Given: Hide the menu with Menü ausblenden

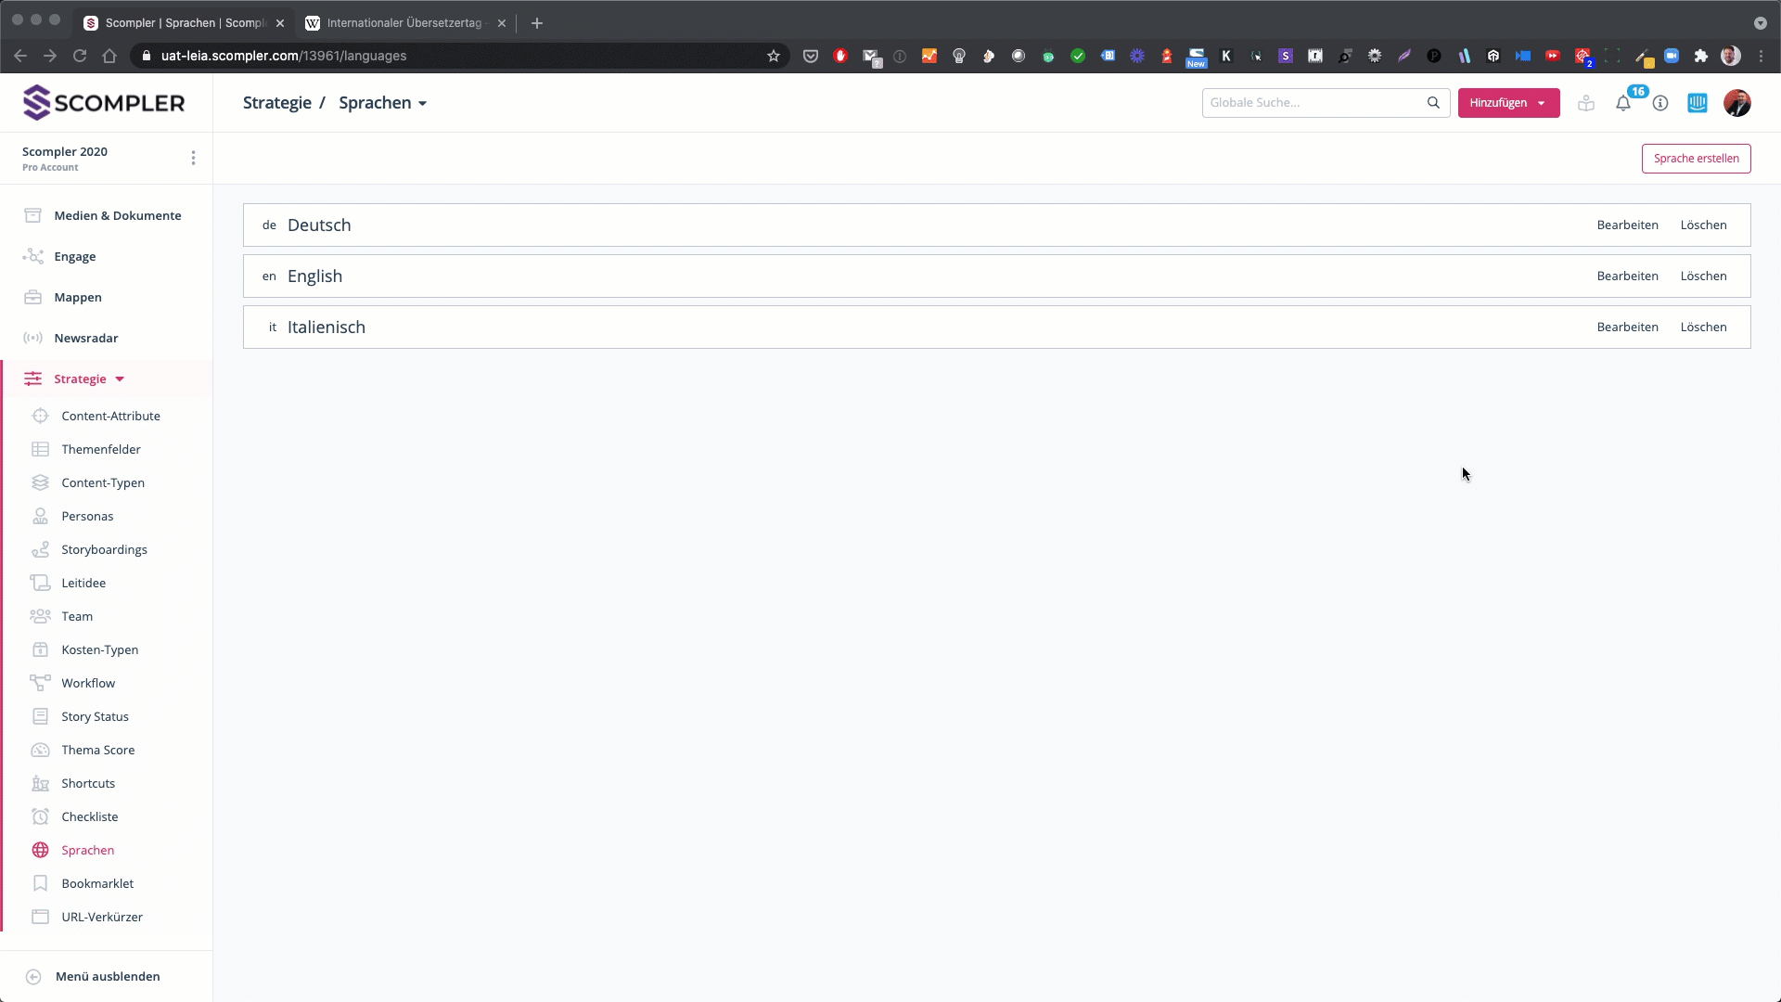Looking at the screenshot, I should 107,976.
